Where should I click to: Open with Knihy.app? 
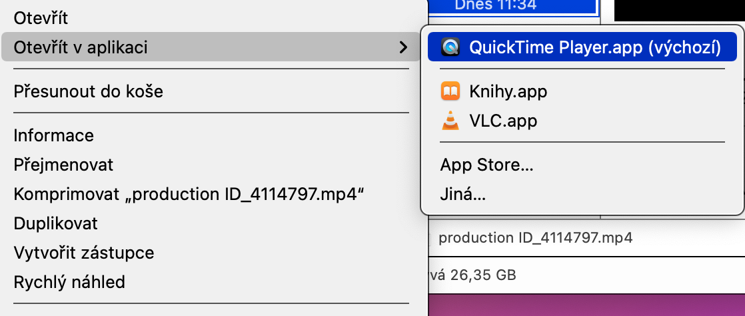point(508,91)
